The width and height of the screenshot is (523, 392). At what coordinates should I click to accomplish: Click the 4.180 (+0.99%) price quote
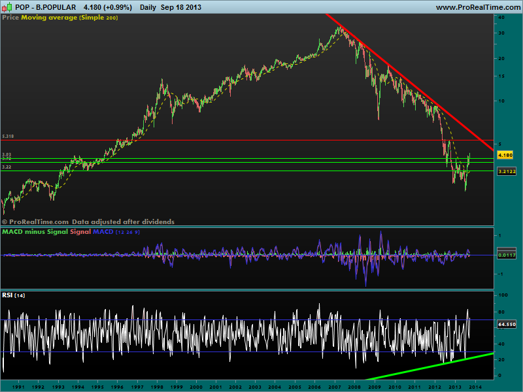click(108, 7)
